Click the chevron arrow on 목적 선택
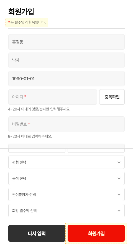This screenshot has width=133, height=250. pos(119,178)
